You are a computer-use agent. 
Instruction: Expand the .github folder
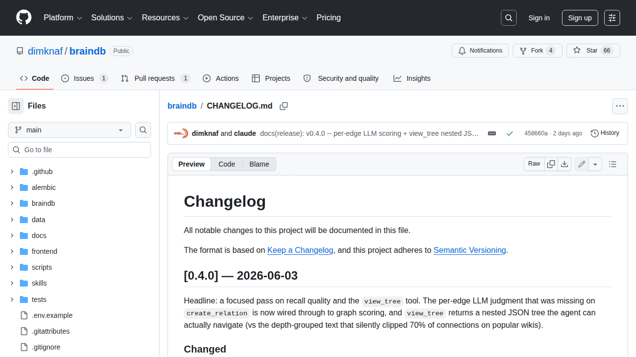tap(12, 172)
